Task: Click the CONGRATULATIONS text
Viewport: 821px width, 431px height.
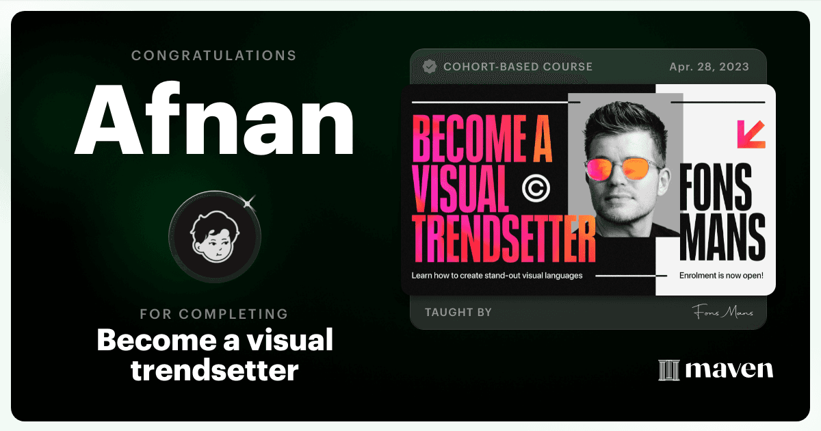Action: 214,55
